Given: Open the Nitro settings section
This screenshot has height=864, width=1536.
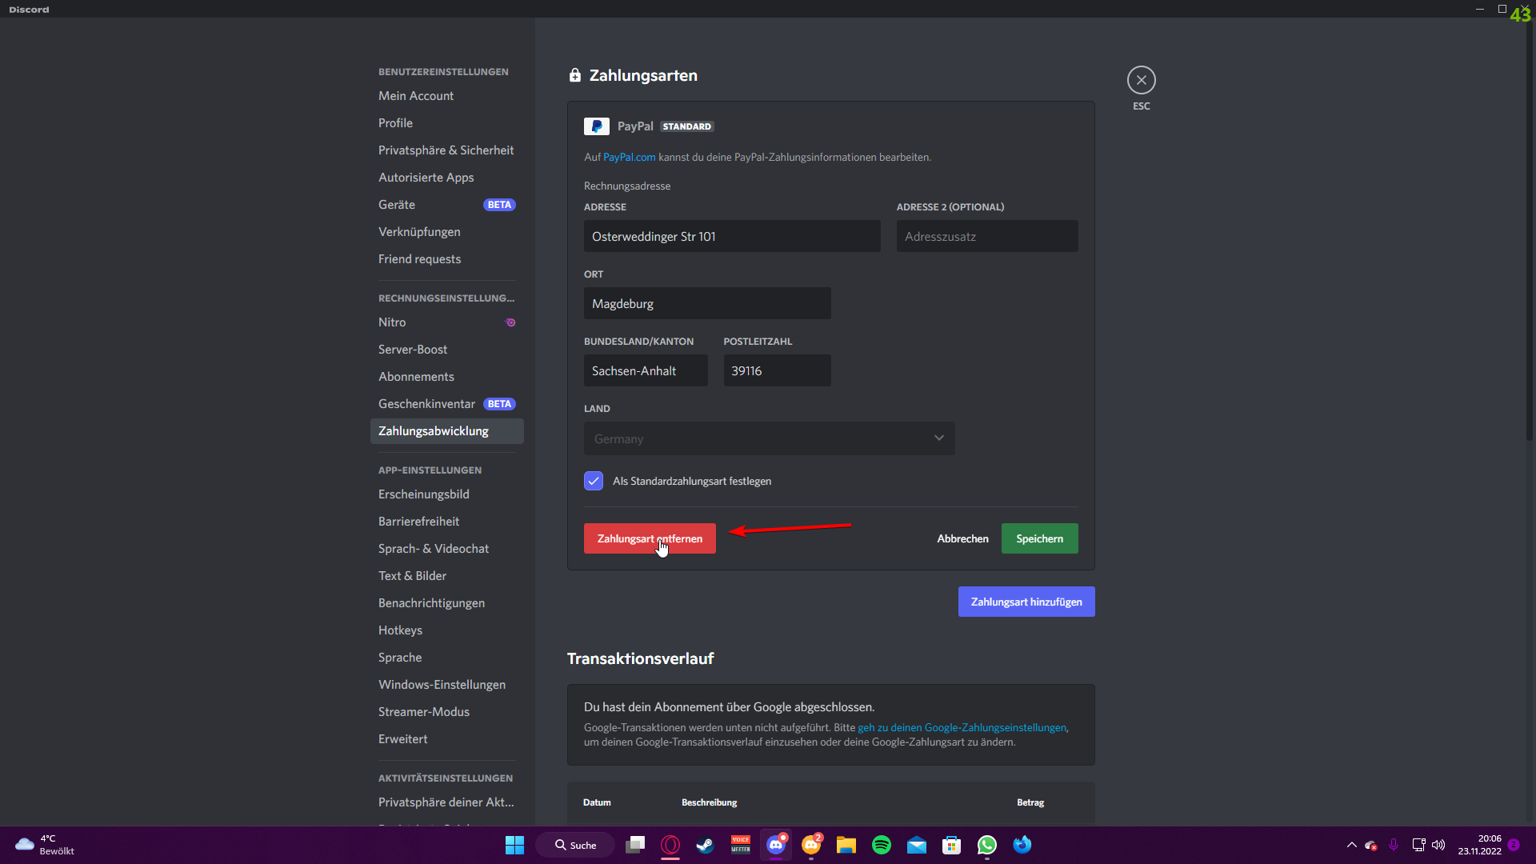Looking at the screenshot, I should tap(392, 322).
